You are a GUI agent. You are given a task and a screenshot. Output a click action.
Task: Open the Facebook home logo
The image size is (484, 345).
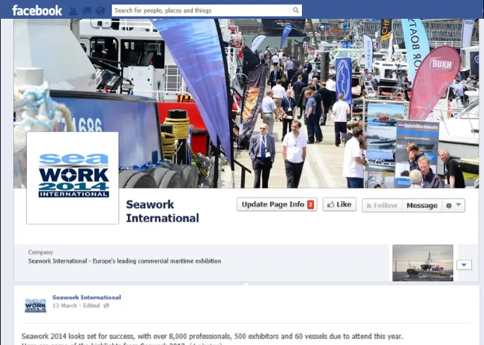click(37, 11)
